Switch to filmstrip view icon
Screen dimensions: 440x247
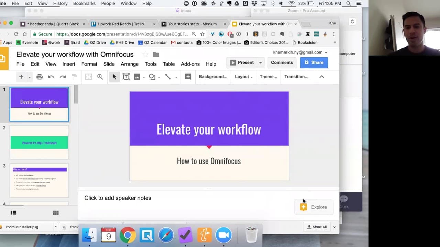(x=13, y=213)
